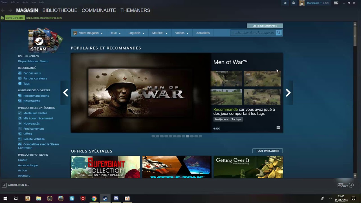Open the COMMUNAUTÉ tab
Image resolution: width=361 pixels, height=203 pixels.
pyautogui.click(x=99, y=10)
